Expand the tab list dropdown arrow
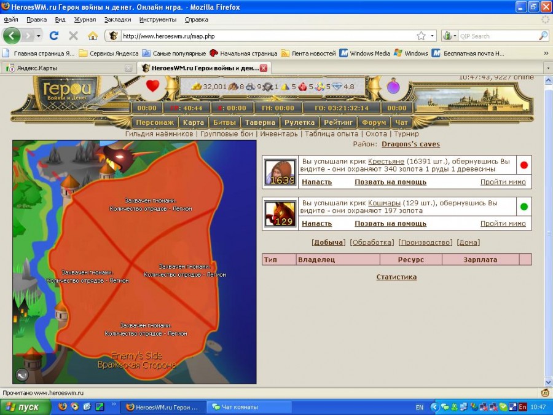 click(546, 68)
